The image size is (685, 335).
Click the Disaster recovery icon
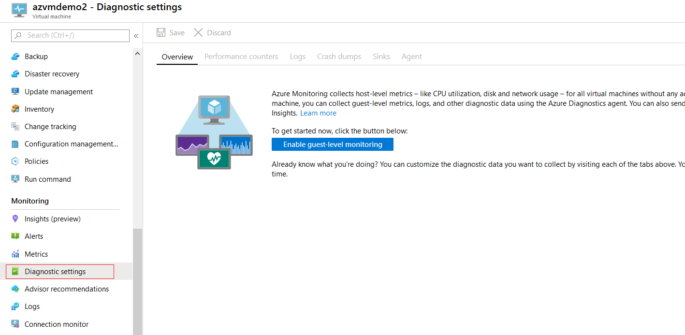(15, 74)
